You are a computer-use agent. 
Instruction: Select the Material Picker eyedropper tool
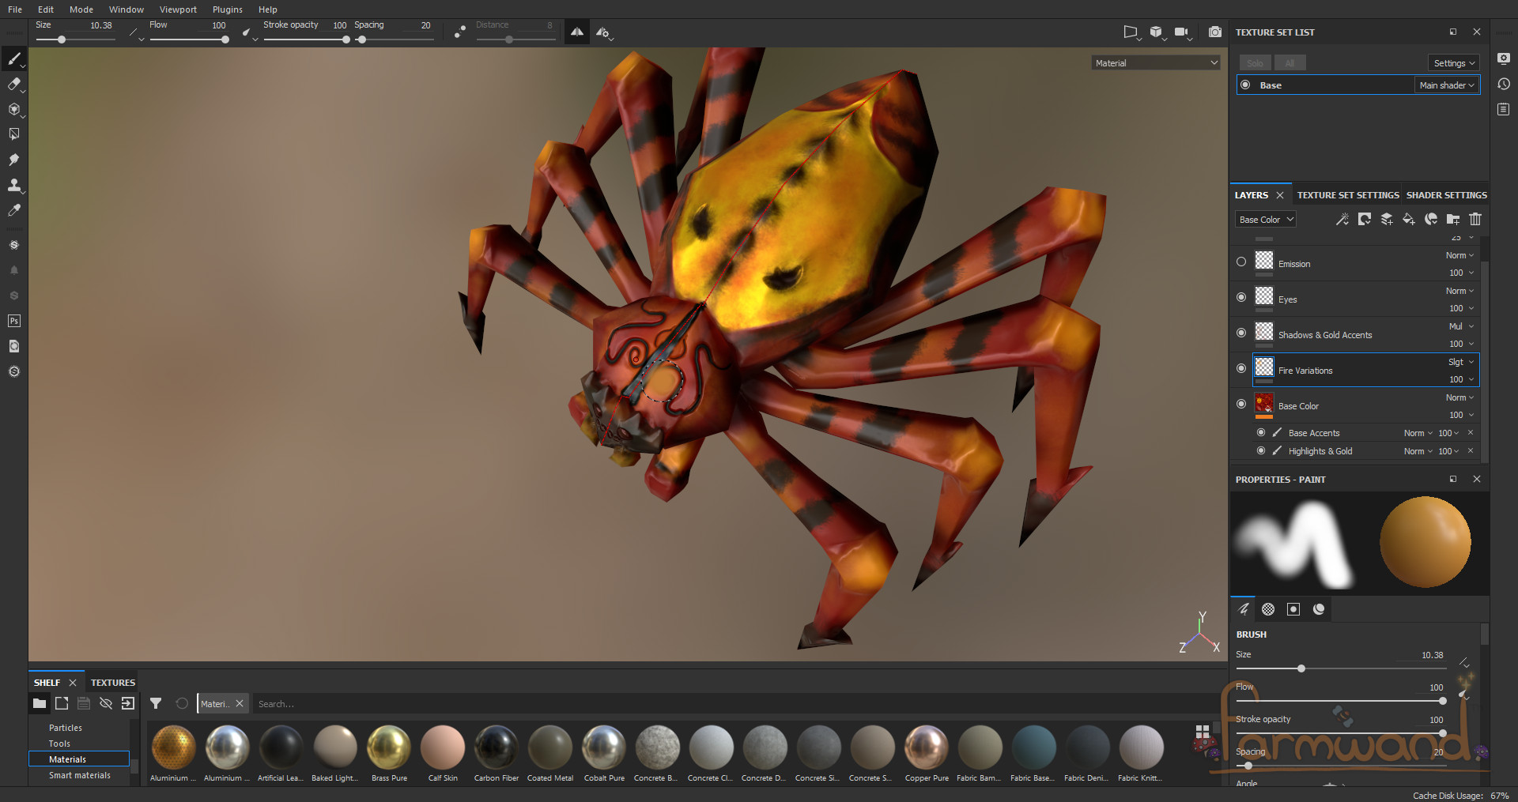tap(14, 210)
